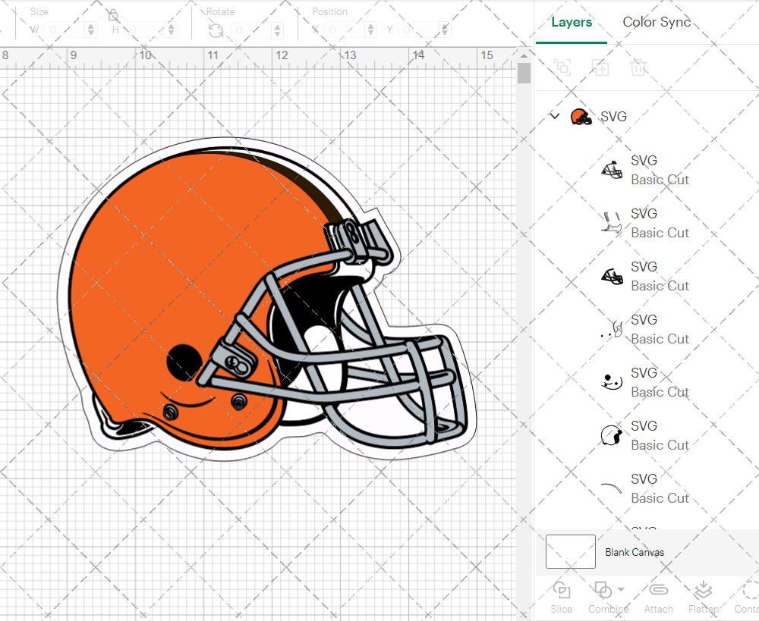
Task: Click the Attach paperclip icon
Action: coord(658,591)
